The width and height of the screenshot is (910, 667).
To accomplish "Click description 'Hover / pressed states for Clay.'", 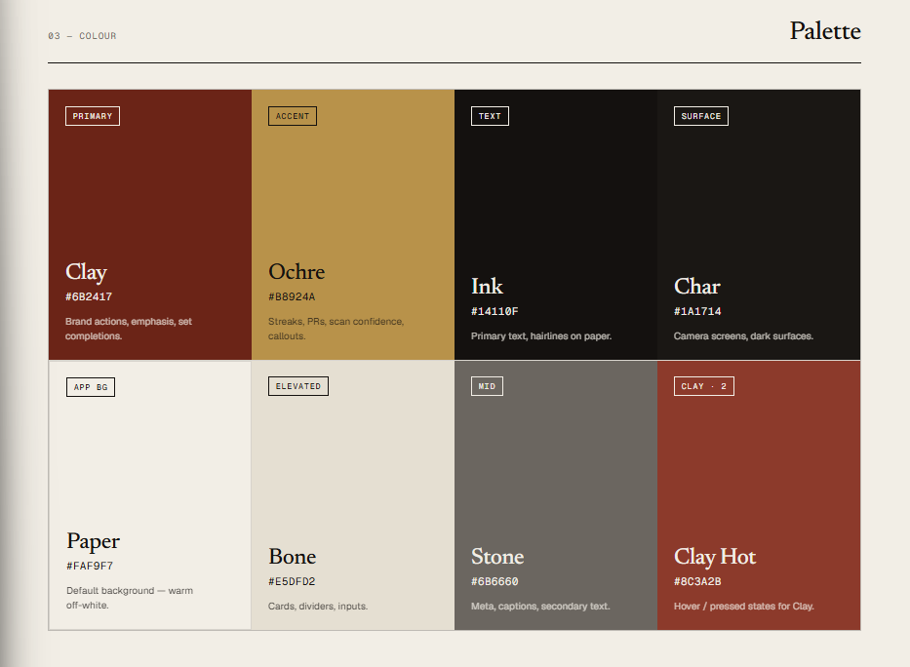I will coord(744,607).
